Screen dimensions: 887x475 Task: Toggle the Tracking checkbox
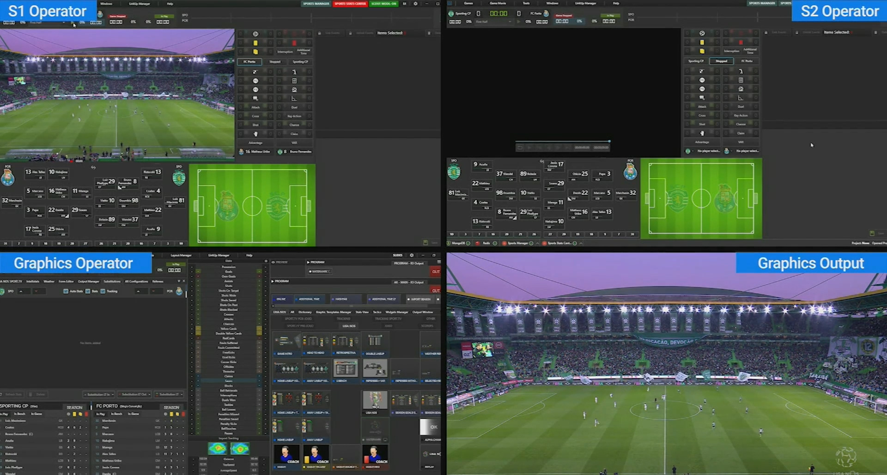click(103, 291)
